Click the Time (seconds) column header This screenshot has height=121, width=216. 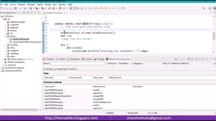coord(75,78)
